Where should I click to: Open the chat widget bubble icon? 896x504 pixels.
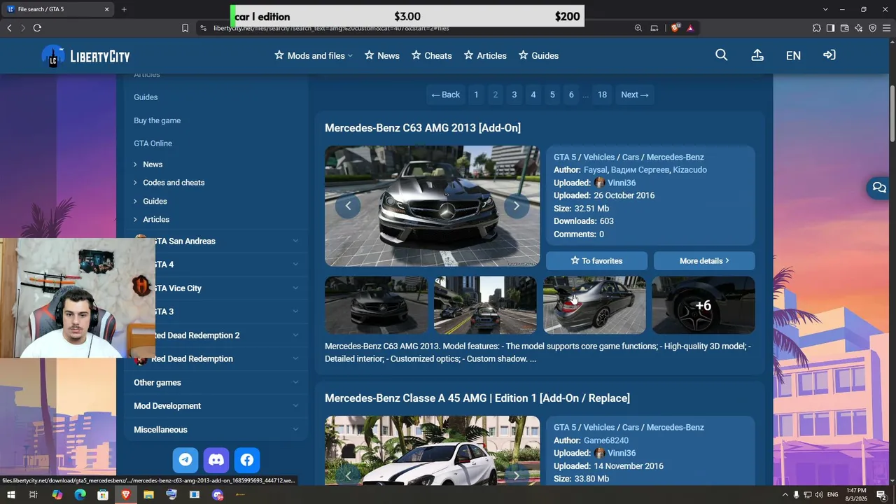[x=879, y=188]
